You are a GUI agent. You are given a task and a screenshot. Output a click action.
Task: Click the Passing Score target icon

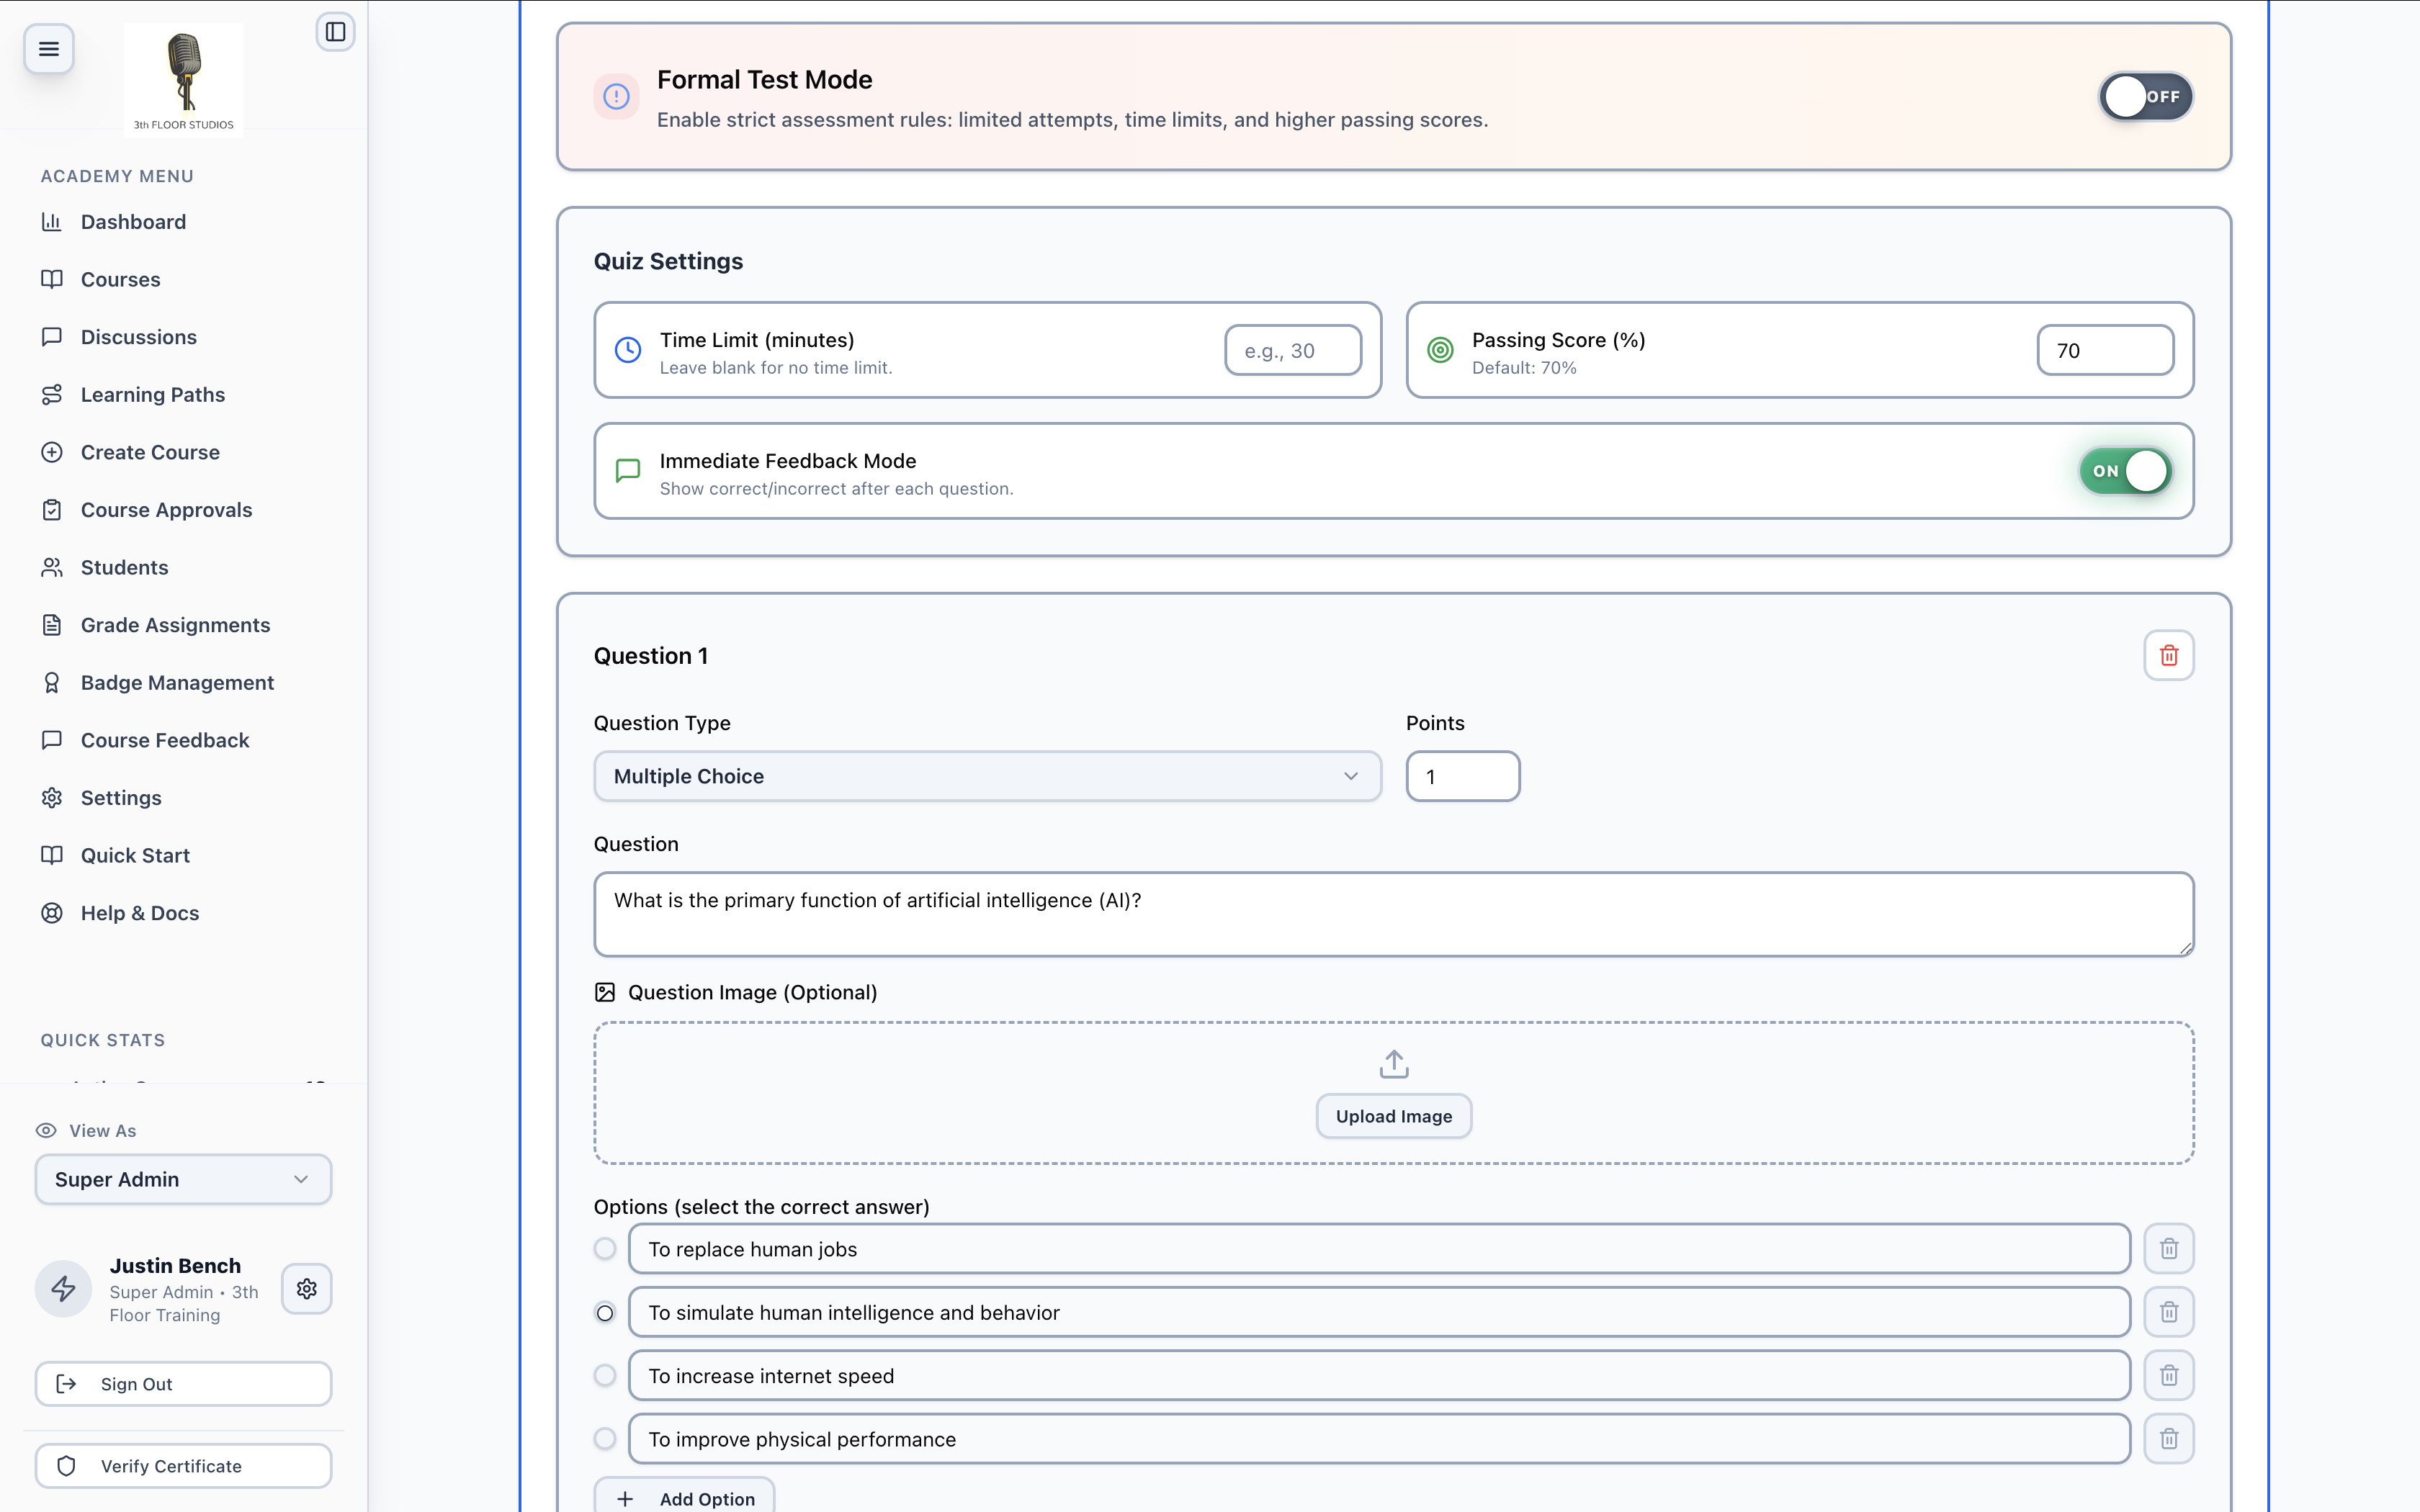[1440, 350]
